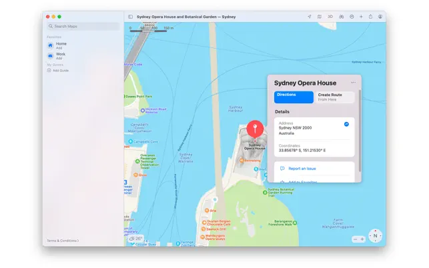Open the account profile icon
Image resolution: width=429 pixels, height=268 pixels.
(x=380, y=17)
